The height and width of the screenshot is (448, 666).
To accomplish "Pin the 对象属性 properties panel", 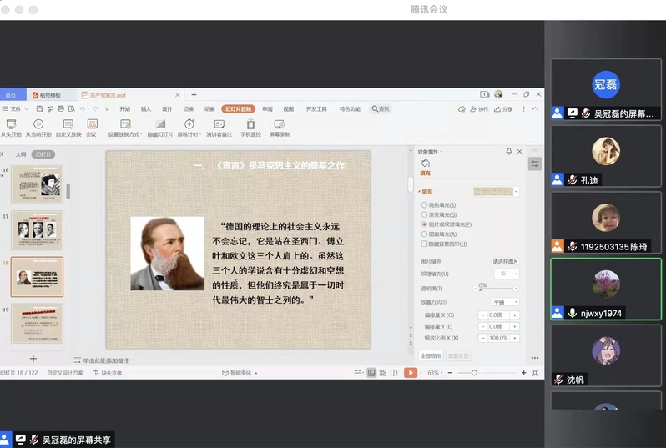I will click(509, 152).
